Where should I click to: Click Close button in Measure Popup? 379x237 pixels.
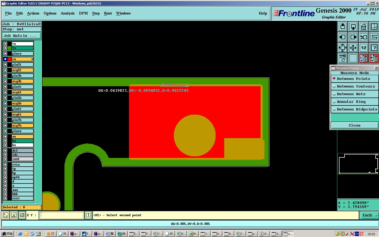click(x=355, y=125)
